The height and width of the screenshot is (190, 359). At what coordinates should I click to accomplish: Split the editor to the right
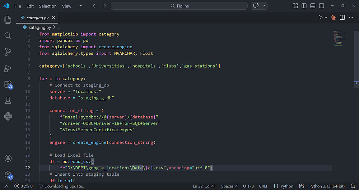[x=342, y=18]
